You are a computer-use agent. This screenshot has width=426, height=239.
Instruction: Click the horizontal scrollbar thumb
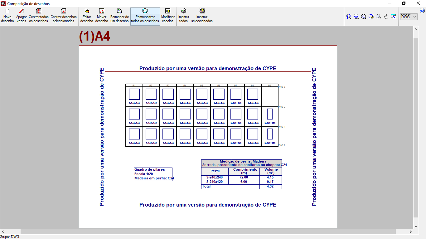[208, 232]
